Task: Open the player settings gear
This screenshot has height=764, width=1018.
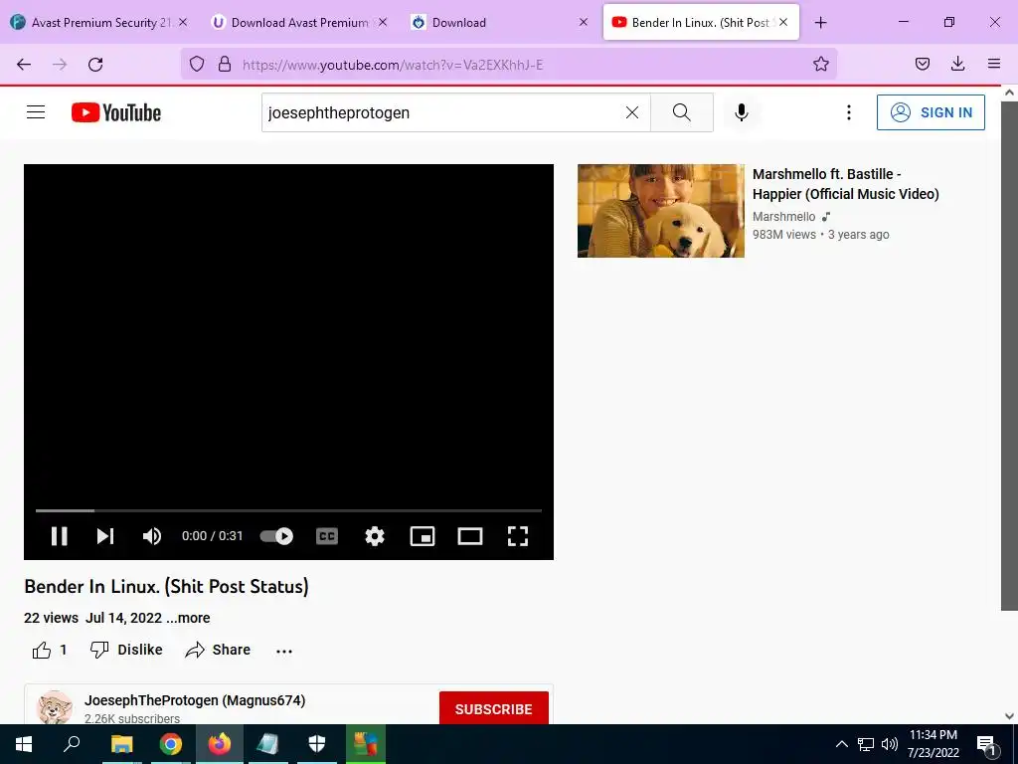Action: pyautogui.click(x=375, y=536)
